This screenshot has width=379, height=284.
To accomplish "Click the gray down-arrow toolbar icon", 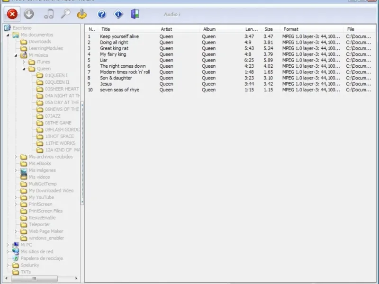I will tap(29, 14).
